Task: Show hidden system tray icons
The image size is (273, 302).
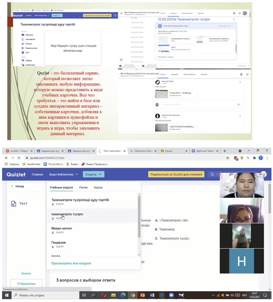Action: [x=213, y=295]
